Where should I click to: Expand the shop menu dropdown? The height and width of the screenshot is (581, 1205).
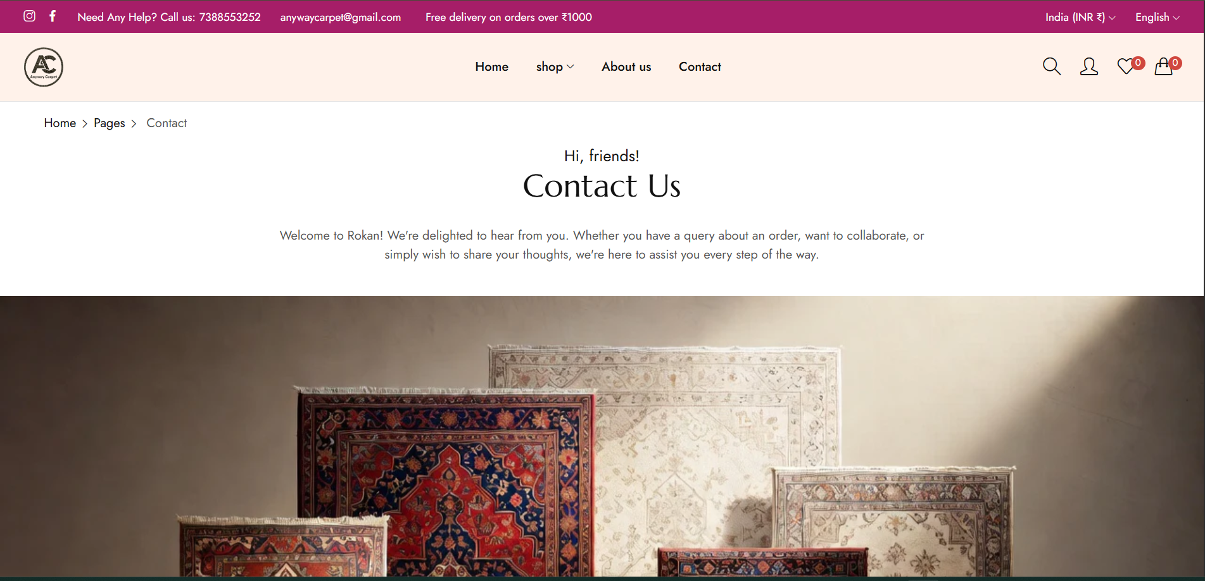tap(555, 66)
